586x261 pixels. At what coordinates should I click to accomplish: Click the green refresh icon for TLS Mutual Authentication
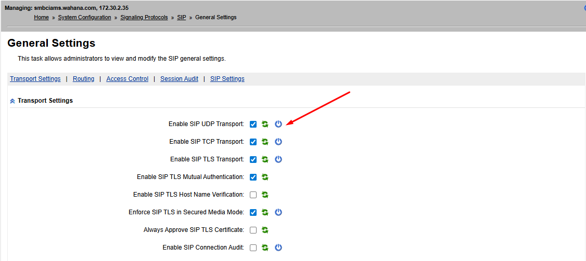tap(265, 177)
